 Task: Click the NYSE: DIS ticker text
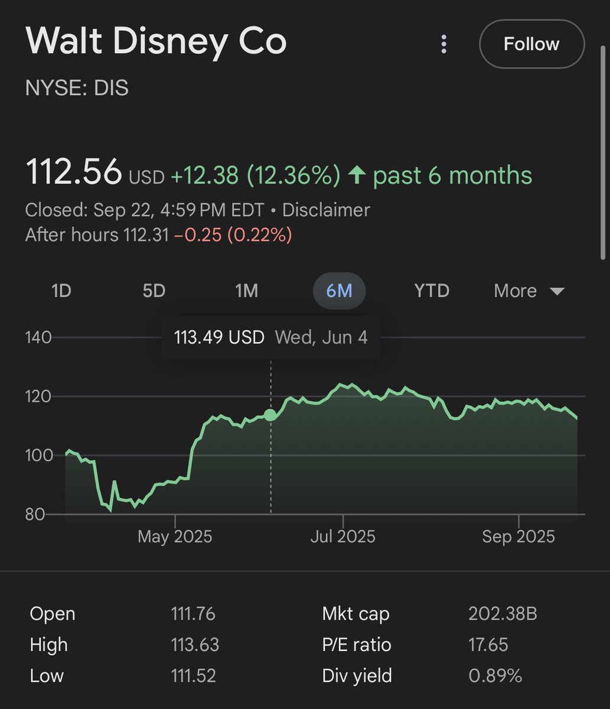77,89
